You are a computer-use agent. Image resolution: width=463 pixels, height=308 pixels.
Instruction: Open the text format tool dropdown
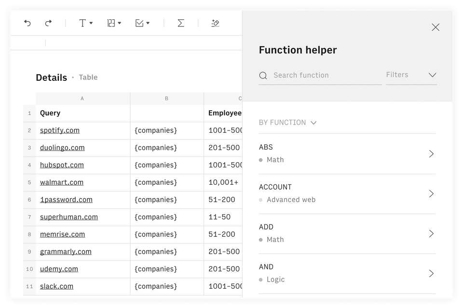click(85, 23)
